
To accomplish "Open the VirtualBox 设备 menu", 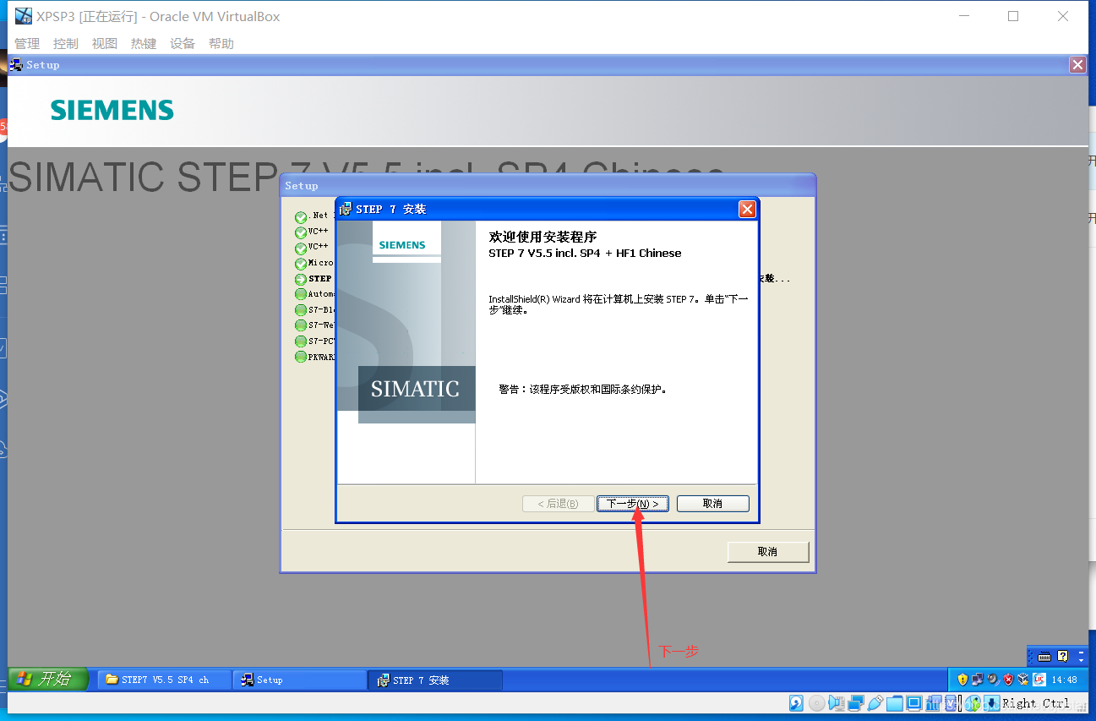I will coord(183,44).
